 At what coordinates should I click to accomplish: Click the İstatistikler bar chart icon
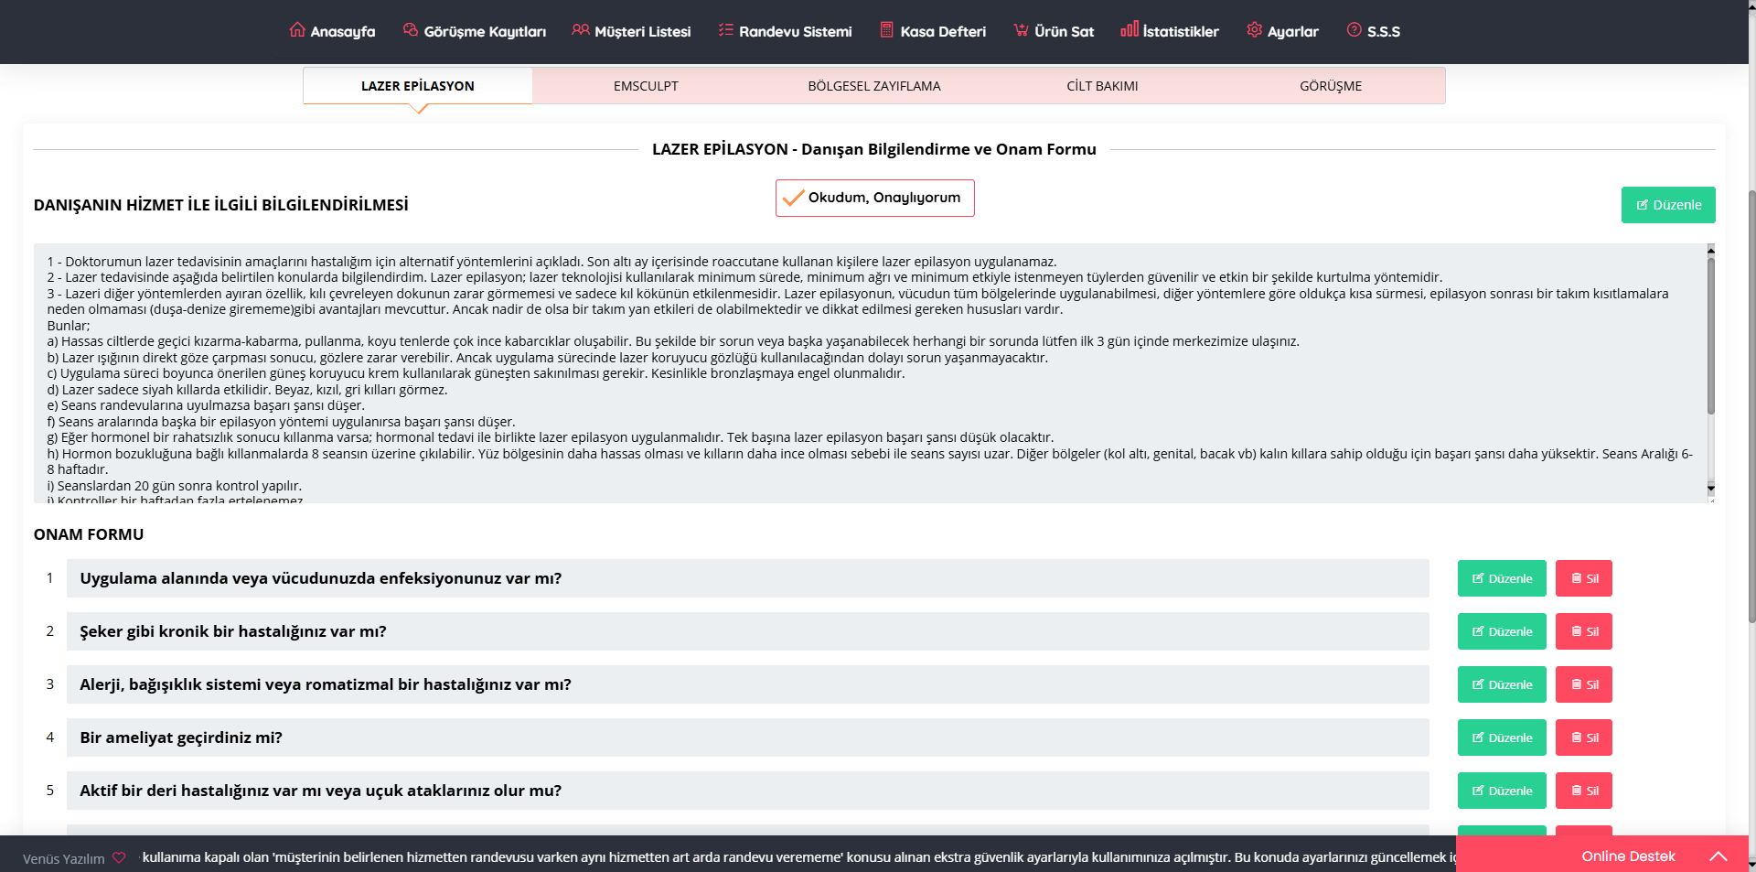[1130, 29]
